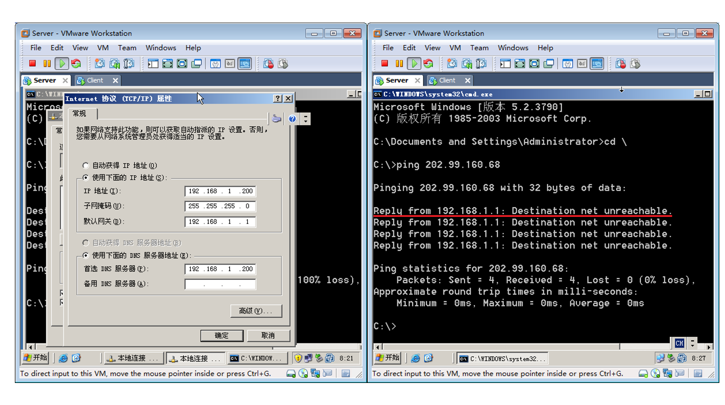
Task: Click Suspend (pause) icon in right VMware window
Action: click(399, 64)
